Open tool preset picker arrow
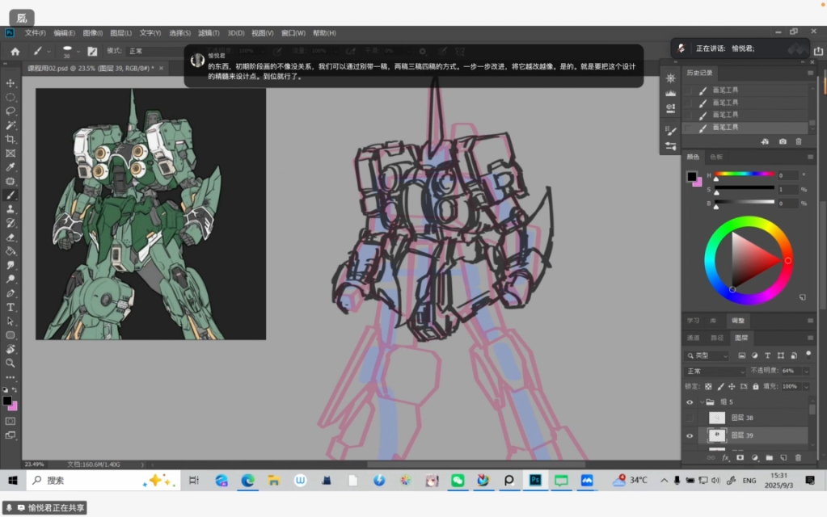 click(49, 51)
